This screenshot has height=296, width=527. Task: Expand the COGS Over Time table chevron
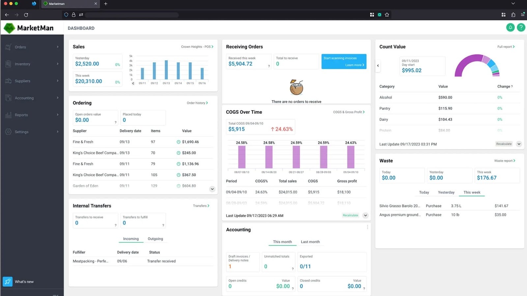365,215
